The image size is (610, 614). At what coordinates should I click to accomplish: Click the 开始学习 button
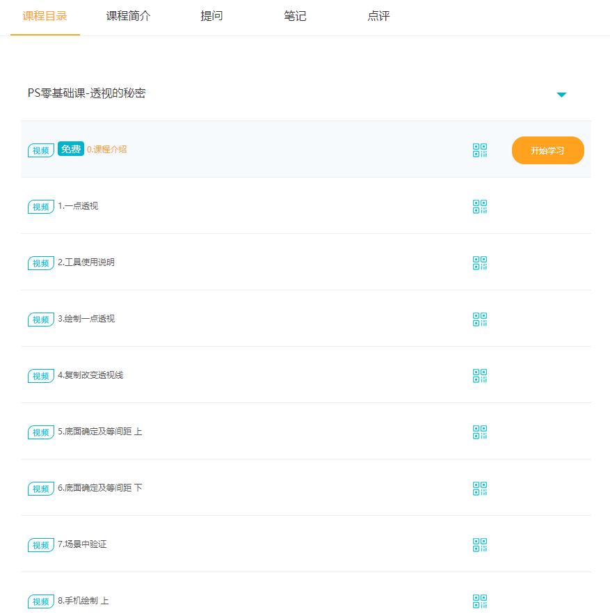[x=548, y=150]
